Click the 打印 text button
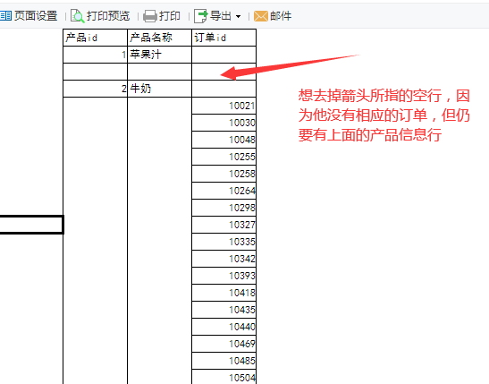 [170, 15]
